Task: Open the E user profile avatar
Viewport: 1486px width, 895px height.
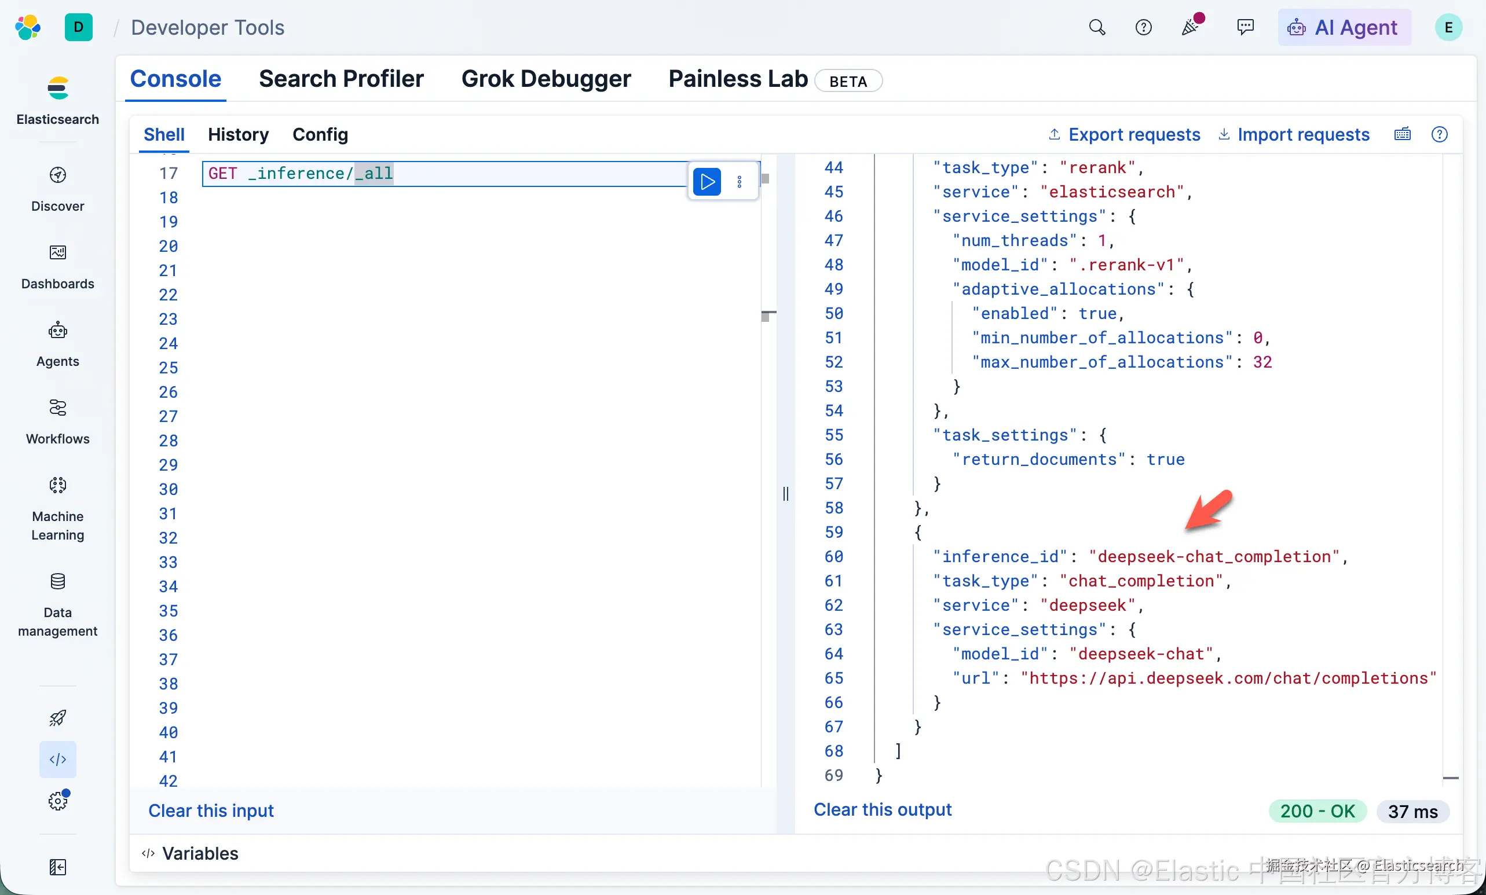Action: [x=1448, y=27]
